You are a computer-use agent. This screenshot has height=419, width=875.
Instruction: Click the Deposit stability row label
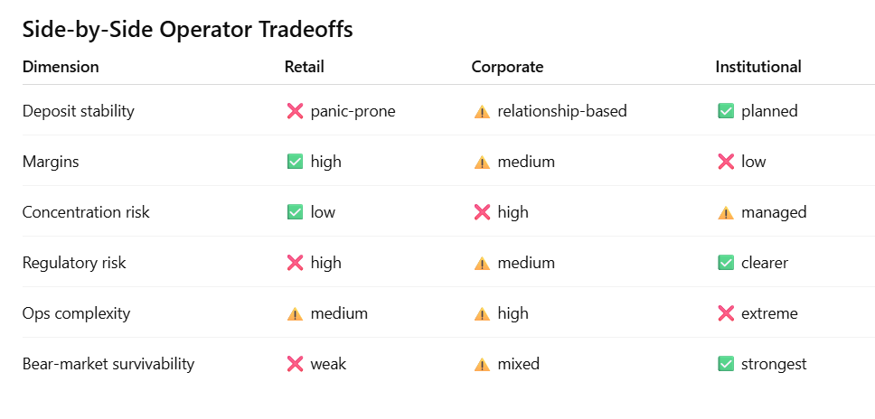pos(78,111)
